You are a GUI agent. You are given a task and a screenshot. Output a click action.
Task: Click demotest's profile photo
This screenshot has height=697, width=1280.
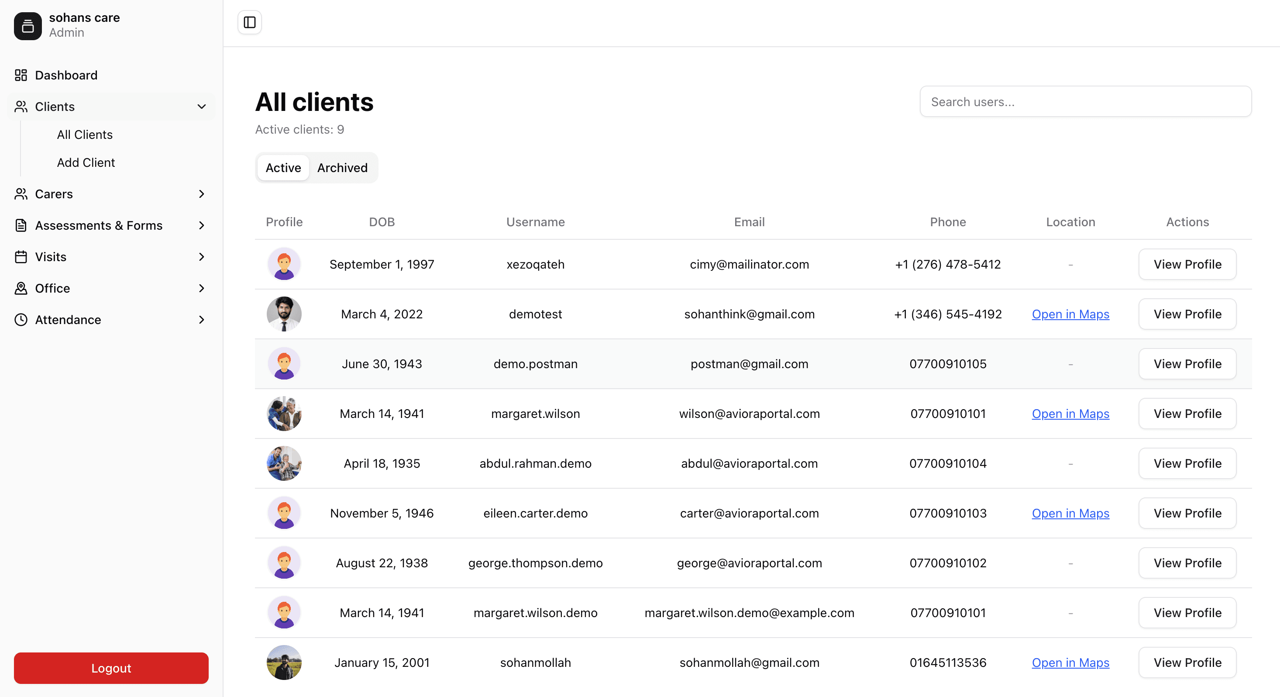tap(284, 314)
